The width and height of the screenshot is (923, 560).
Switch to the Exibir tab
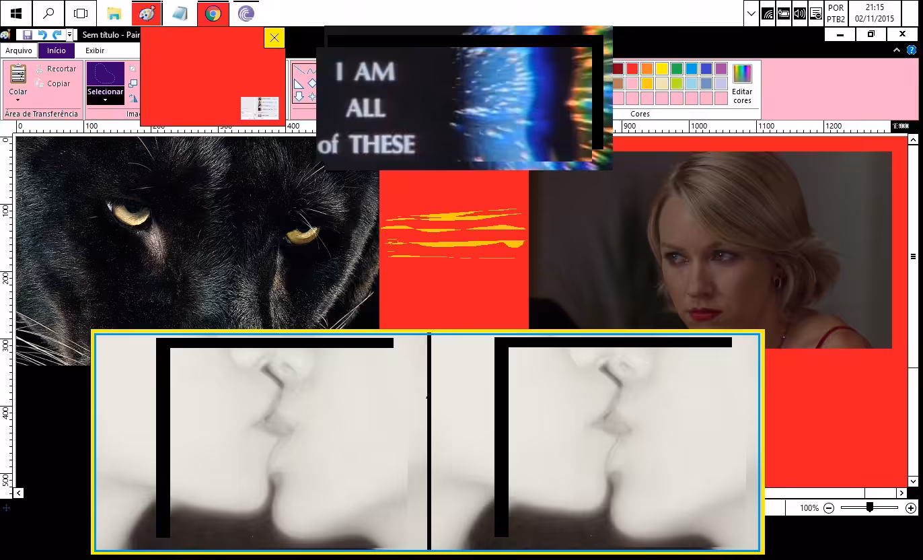point(95,50)
